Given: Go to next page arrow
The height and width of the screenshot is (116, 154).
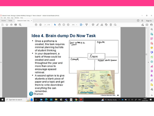Looking at the screenshot, I should click(x=40, y=25).
